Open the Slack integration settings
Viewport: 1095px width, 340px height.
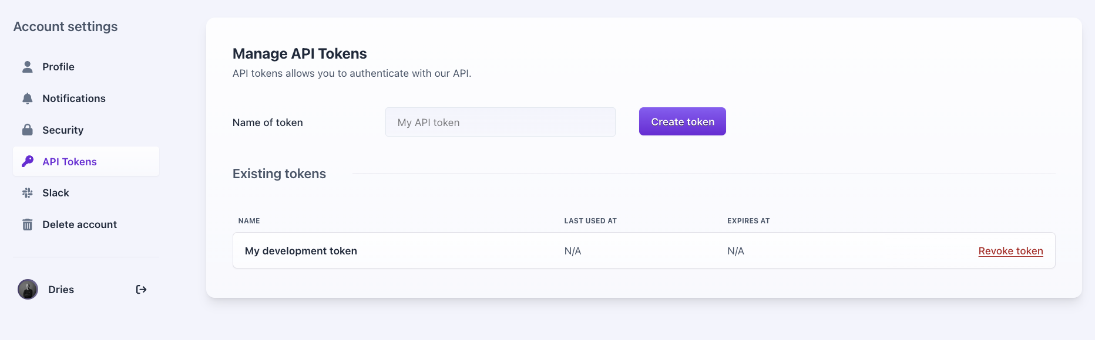pyautogui.click(x=56, y=193)
